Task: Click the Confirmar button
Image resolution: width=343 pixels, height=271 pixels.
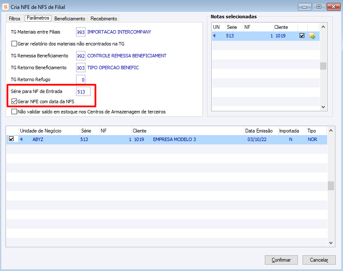Action: tap(281, 260)
